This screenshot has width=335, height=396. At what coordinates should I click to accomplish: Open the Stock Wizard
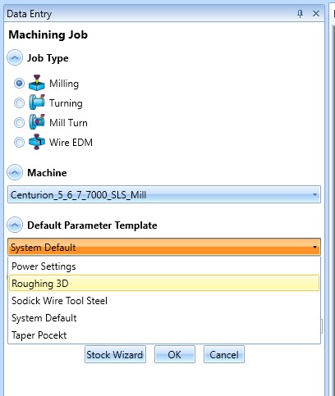click(x=115, y=354)
